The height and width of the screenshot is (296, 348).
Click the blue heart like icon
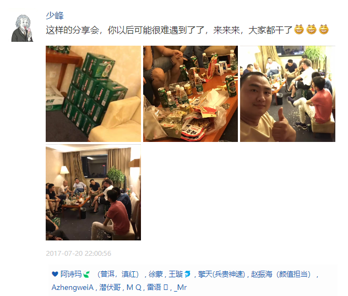pos(55,275)
